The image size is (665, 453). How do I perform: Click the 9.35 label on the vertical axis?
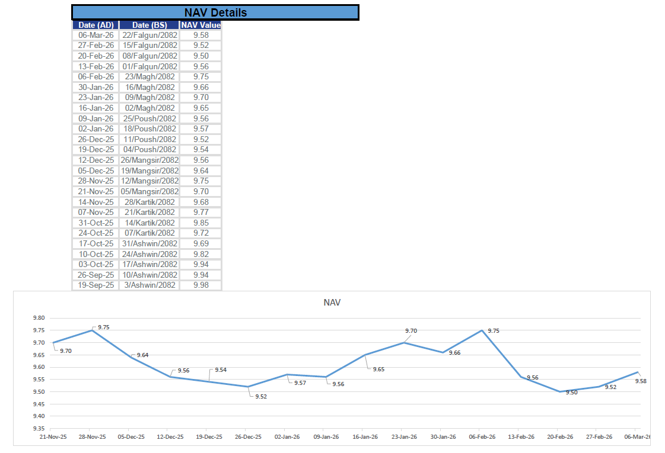pyautogui.click(x=38, y=428)
